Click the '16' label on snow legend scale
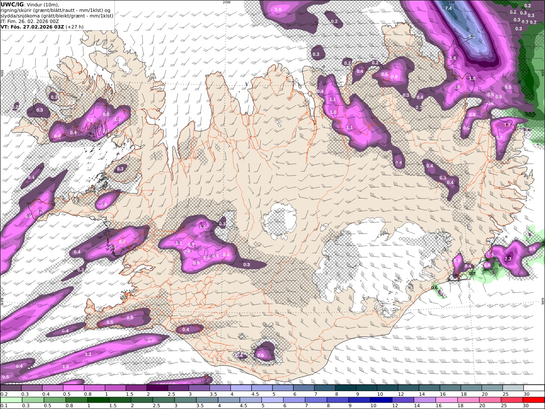 point(443,394)
